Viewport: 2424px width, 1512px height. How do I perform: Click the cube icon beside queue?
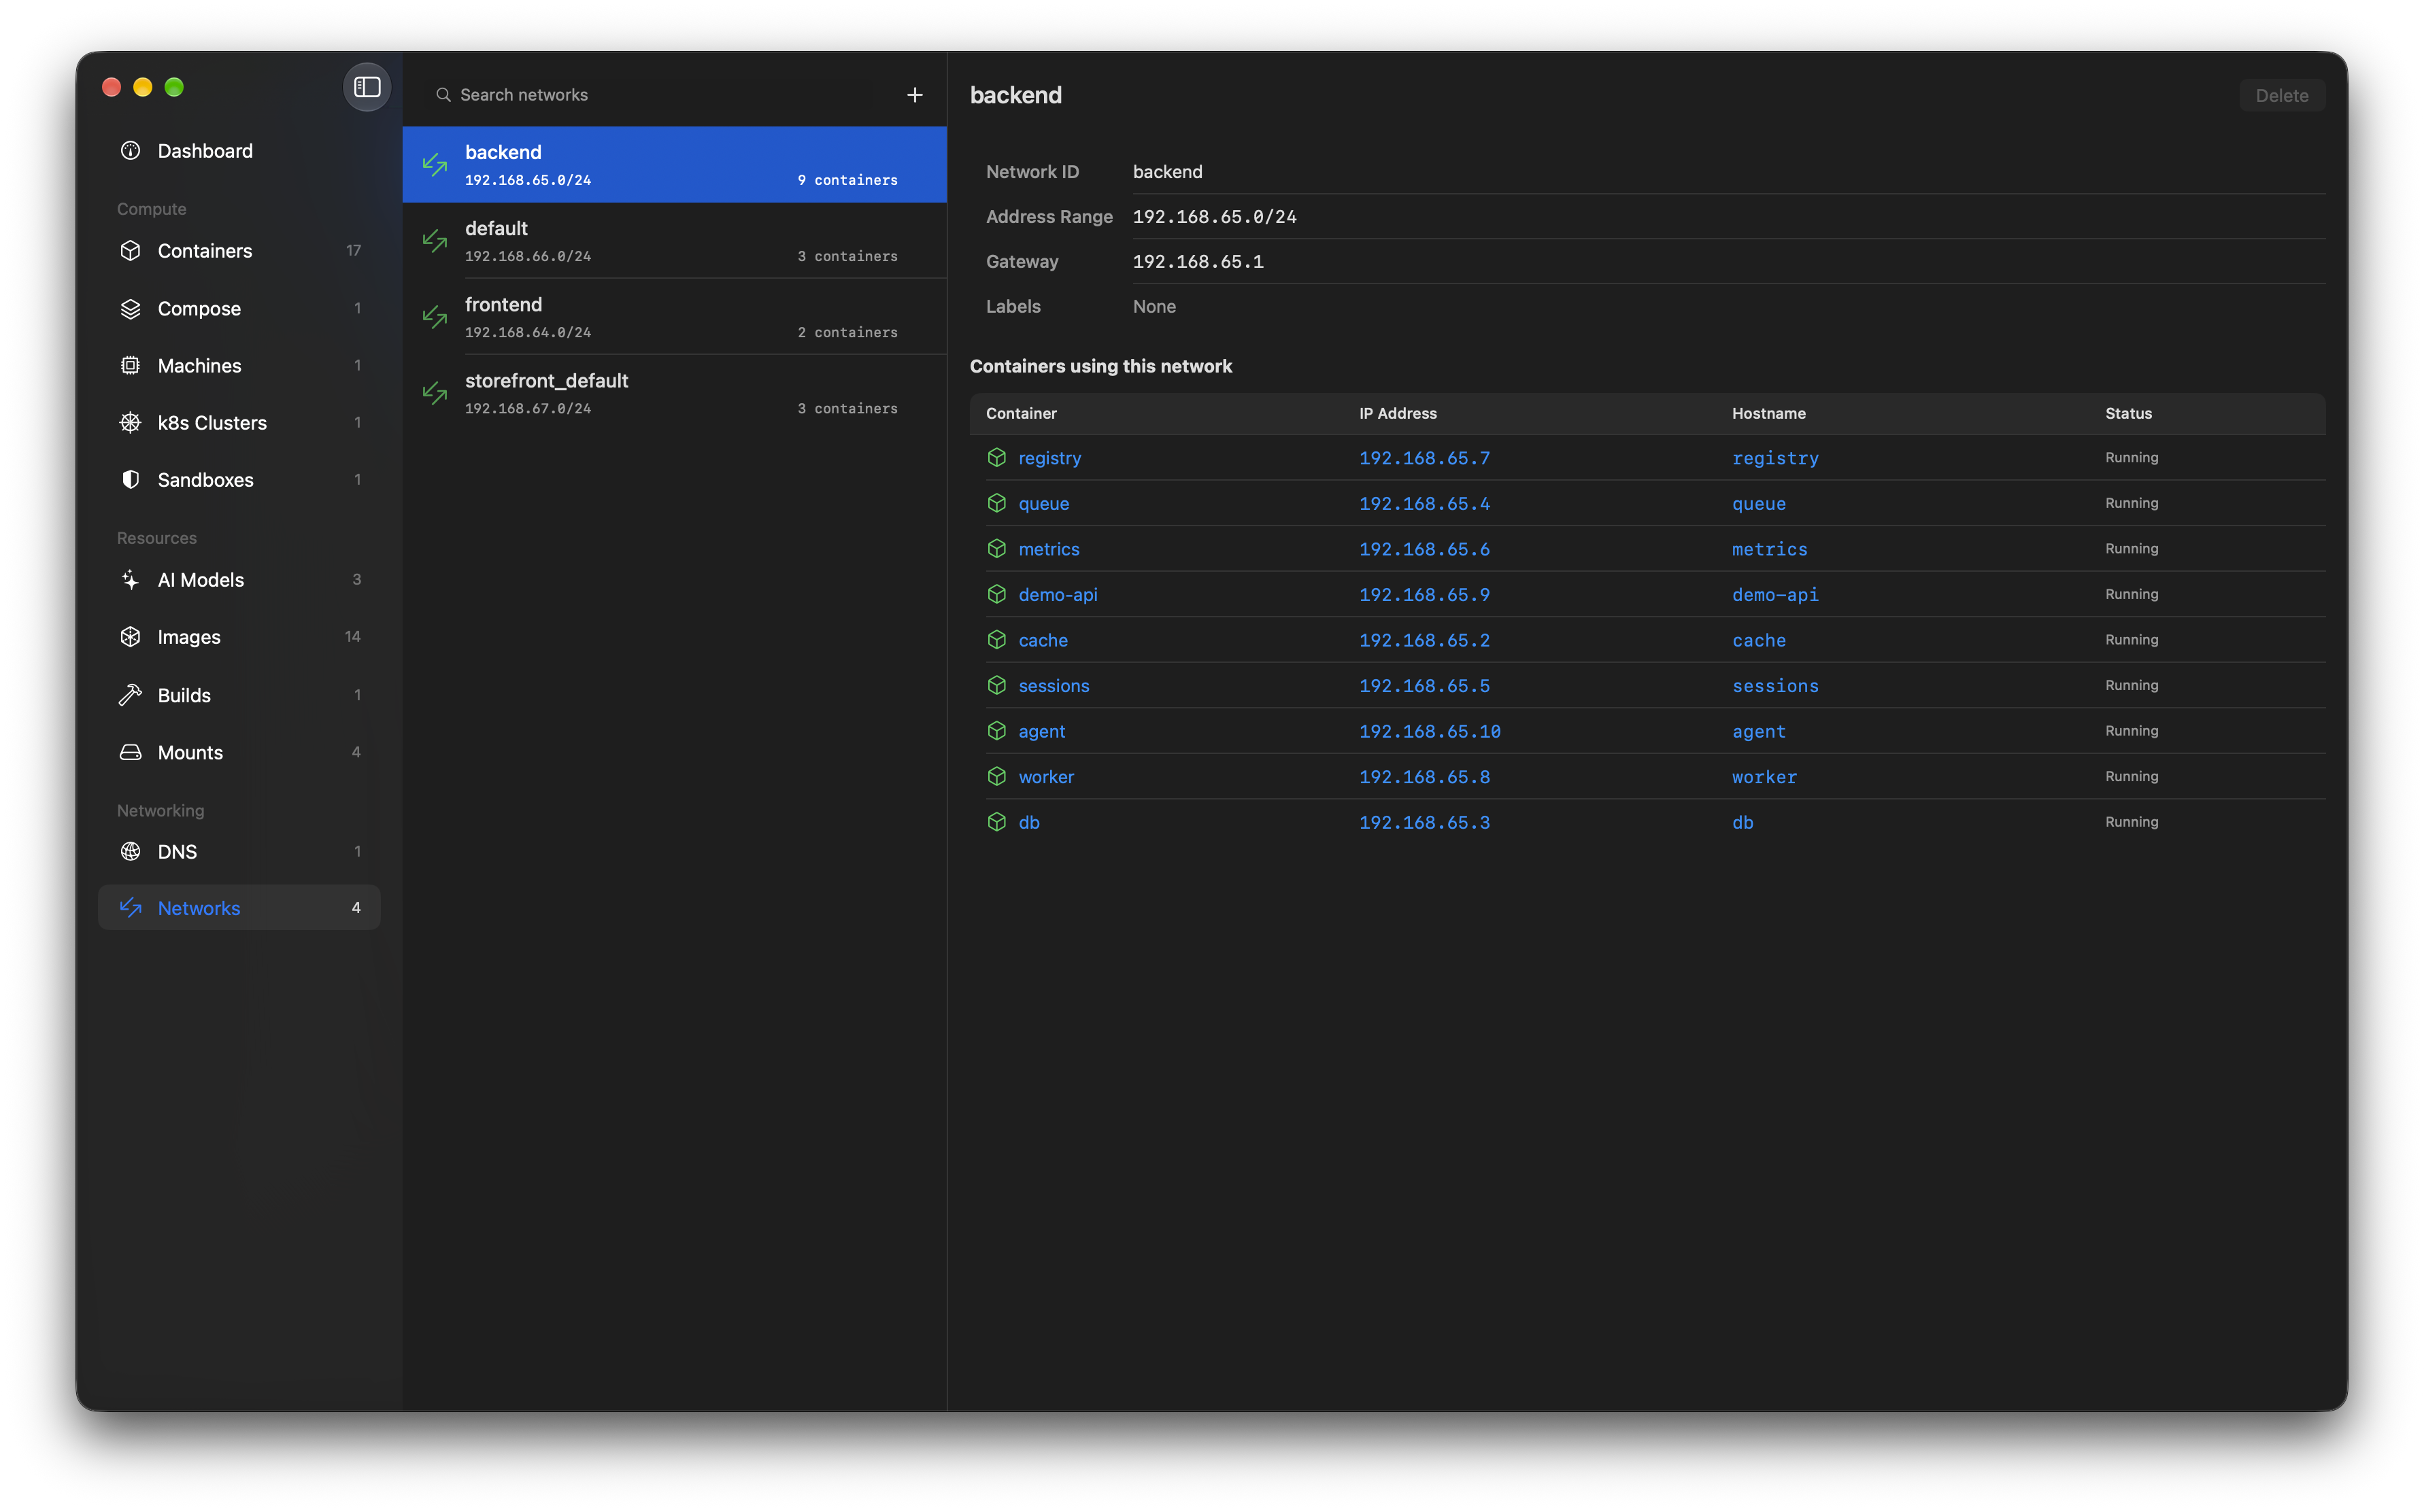click(996, 504)
